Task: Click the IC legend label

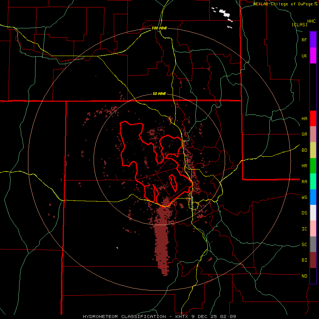Action: (x=304, y=229)
